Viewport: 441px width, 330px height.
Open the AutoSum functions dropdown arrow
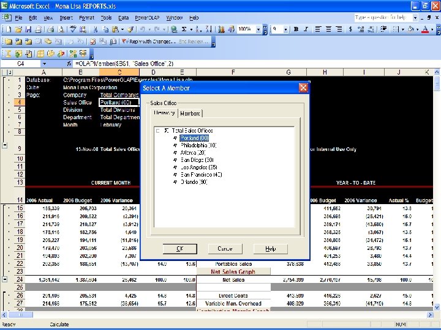tap(191, 29)
